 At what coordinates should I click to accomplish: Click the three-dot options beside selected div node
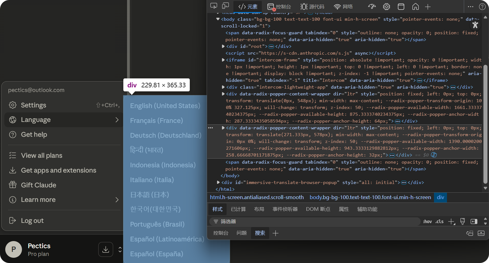(210, 128)
